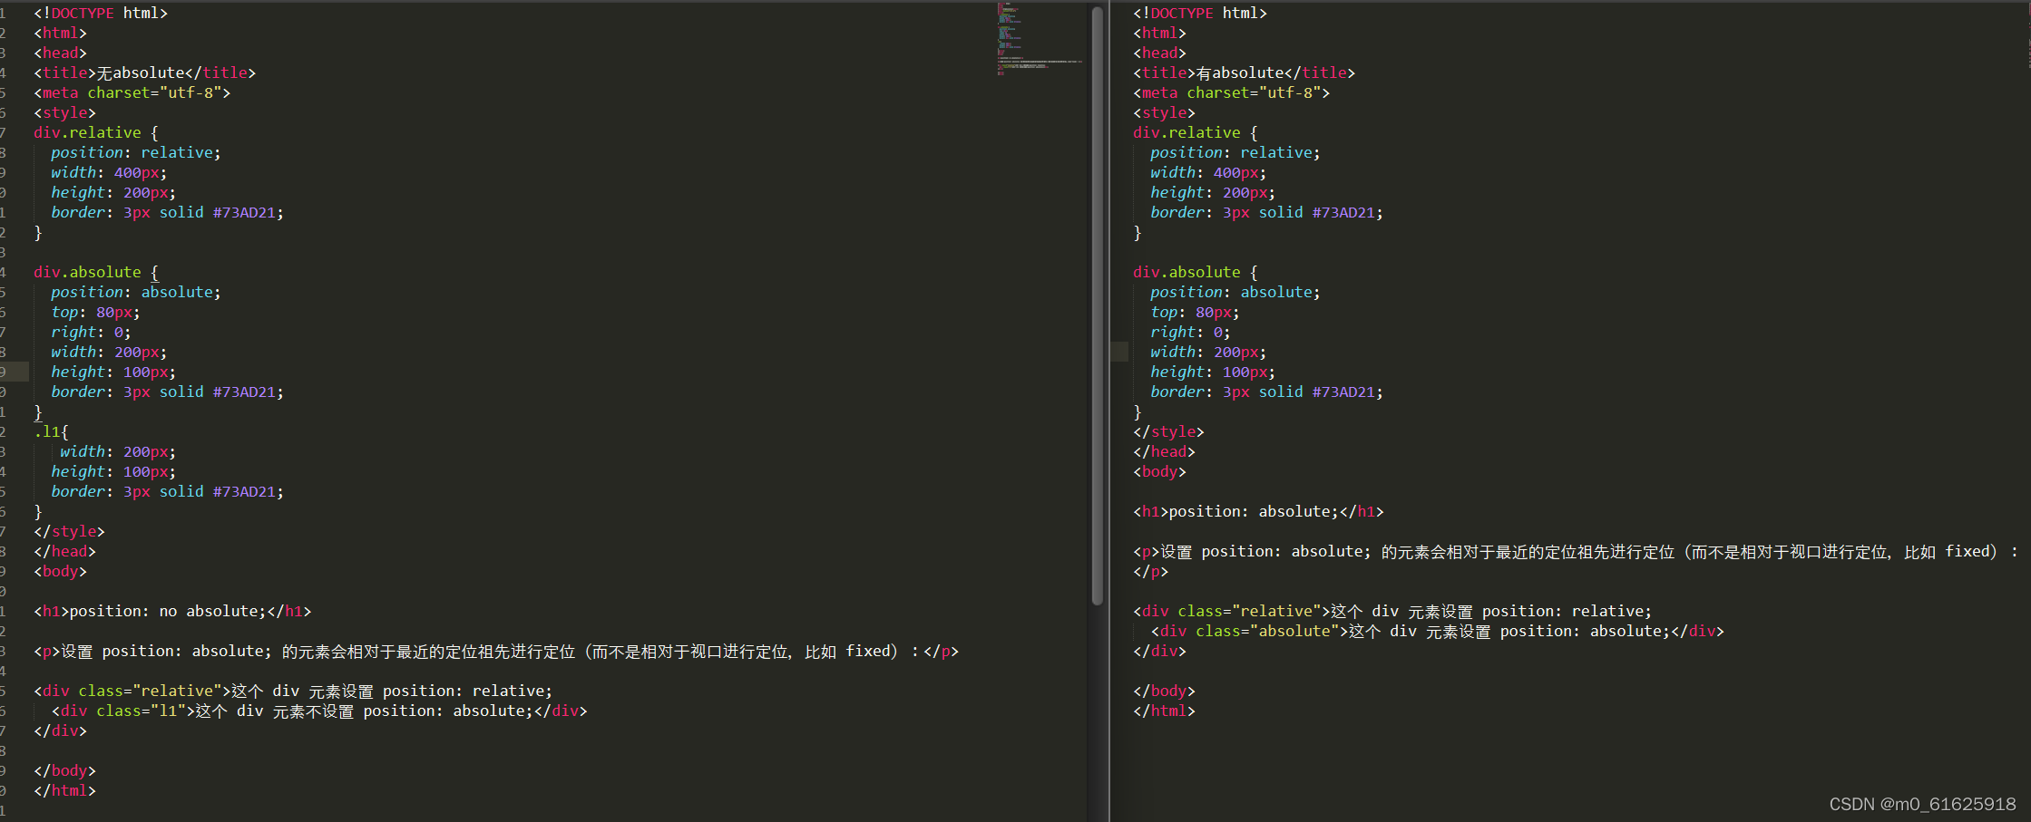The height and width of the screenshot is (822, 2031).
Task: Click the title line reading 有absolute
Action: 1244,73
